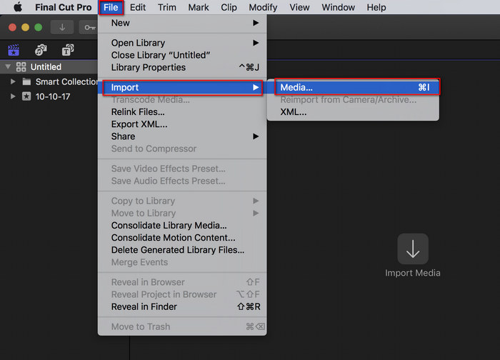Select Relink Files...
This screenshot has width=500, height=360.
182,112
